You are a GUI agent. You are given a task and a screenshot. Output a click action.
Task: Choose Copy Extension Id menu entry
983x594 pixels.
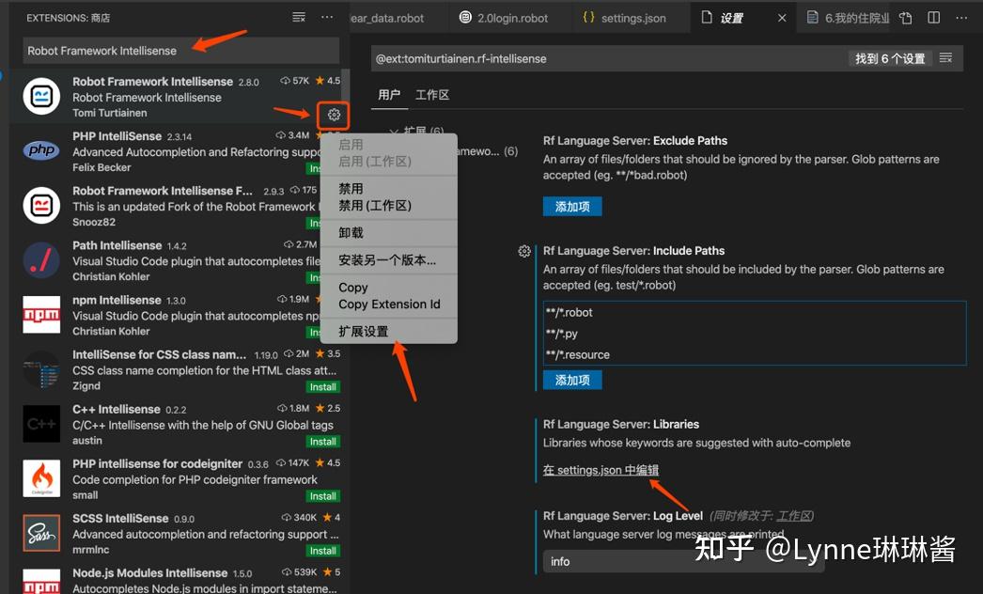pos(389,305)
